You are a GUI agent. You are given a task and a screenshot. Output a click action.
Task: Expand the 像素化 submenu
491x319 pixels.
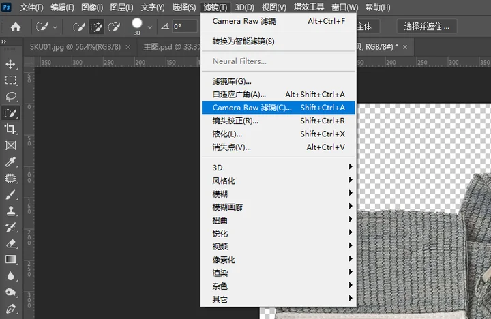[x=278, y=260]
